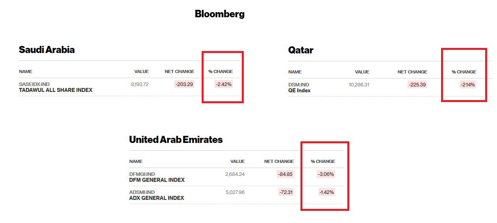
Task: Click the ADSMI:IND ticker symbol
Action: 142,192
